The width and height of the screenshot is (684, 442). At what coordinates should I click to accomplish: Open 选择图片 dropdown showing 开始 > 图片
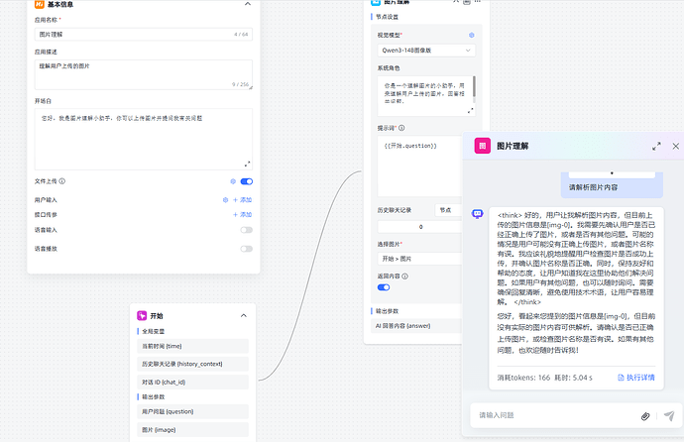(x=419, y=259)
